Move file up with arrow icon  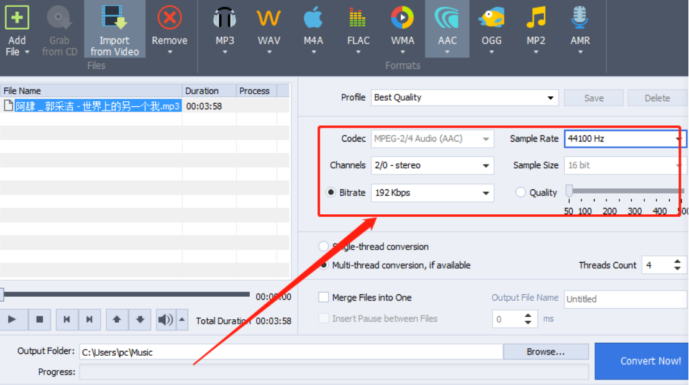pyautogui.click(x=117, y=320)
